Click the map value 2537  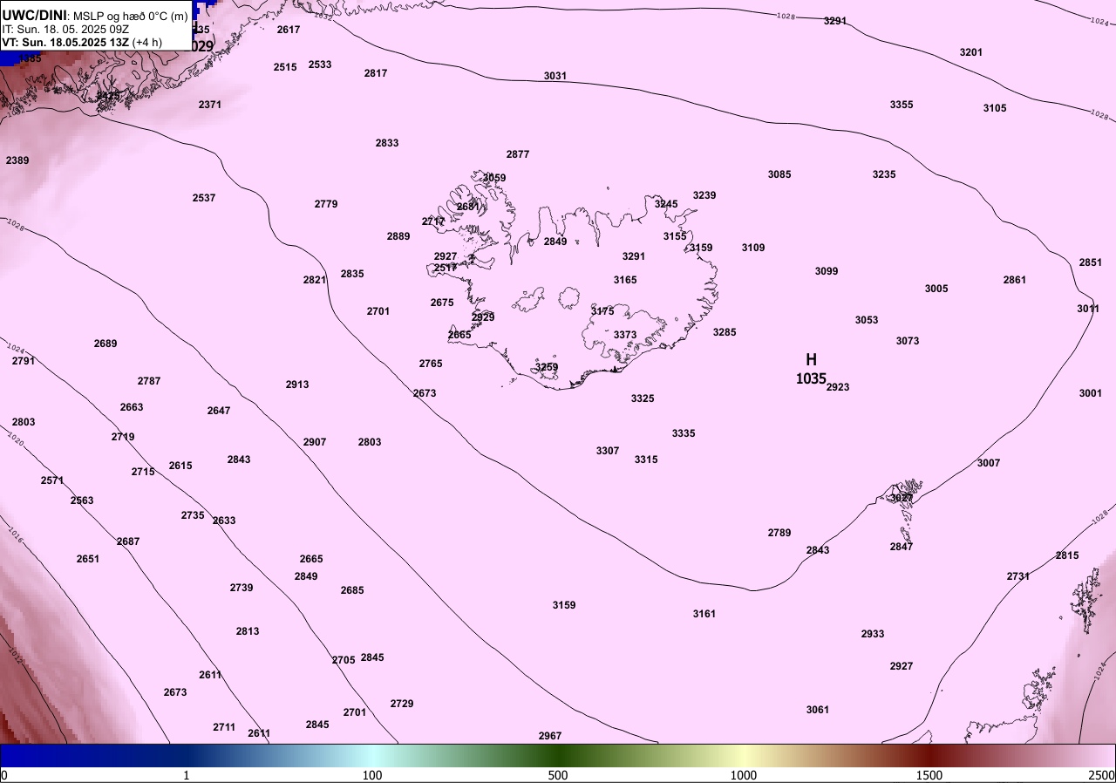point(204,198)
